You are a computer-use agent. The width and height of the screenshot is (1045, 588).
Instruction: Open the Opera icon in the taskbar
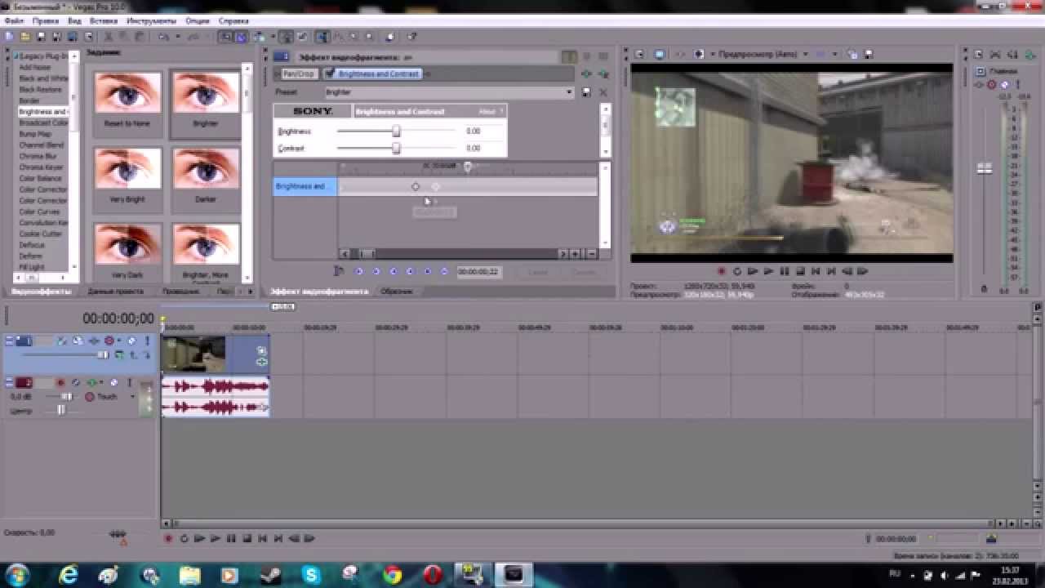click(x=433, y=575)
